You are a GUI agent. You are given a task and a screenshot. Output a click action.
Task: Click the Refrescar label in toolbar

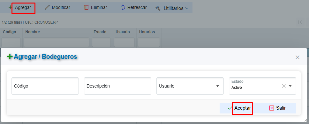pyautogui.click(x=137, y=7)
